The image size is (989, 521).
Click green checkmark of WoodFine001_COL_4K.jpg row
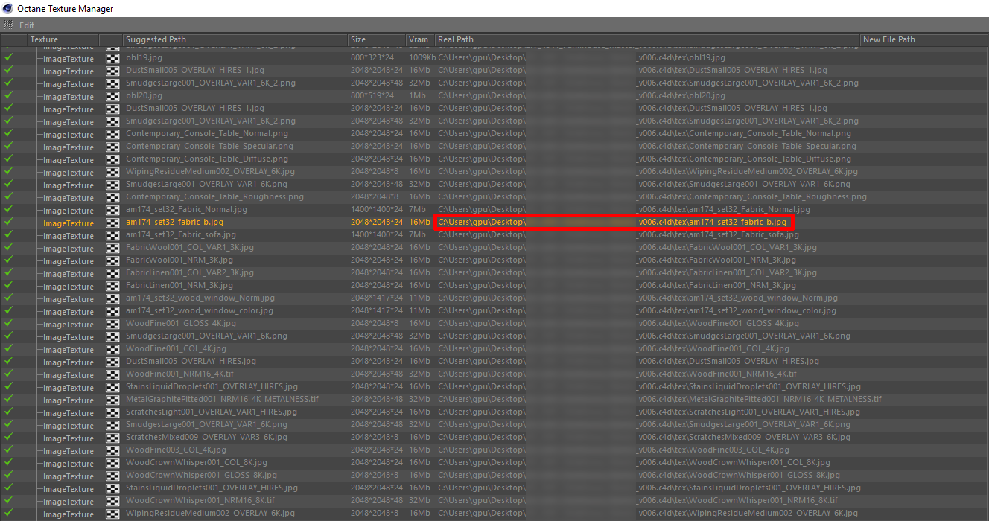coord(9,348)
